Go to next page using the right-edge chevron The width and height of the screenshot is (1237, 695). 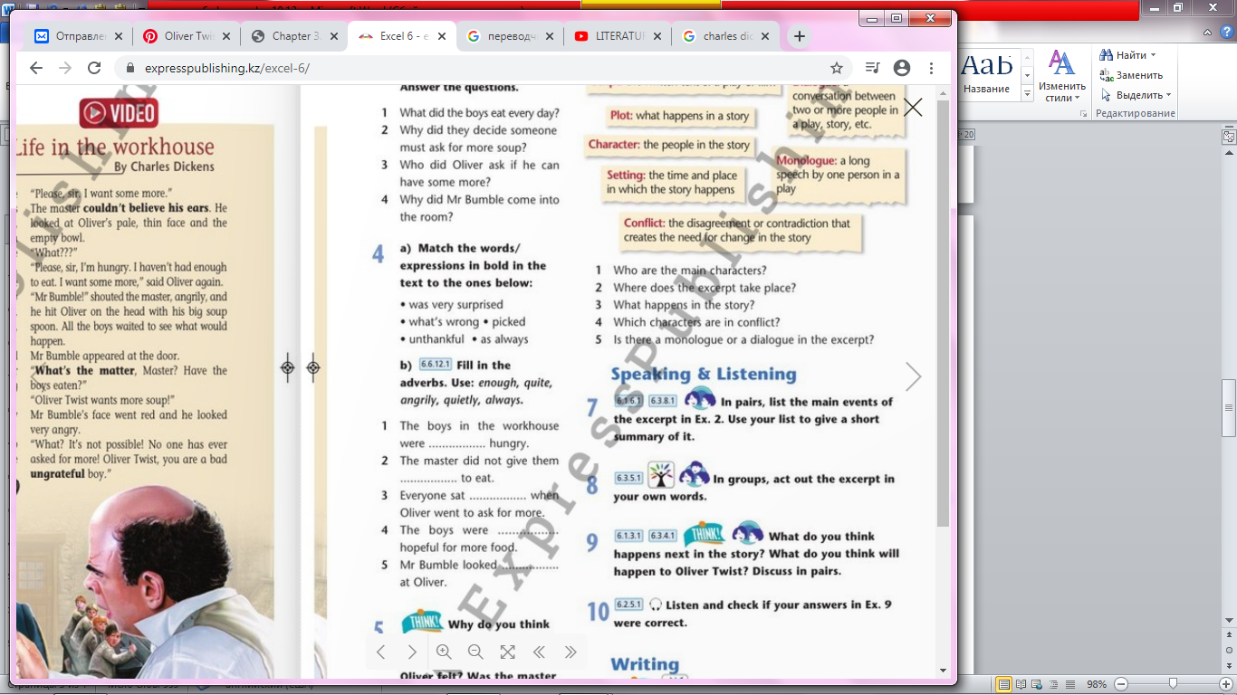pos(913,376)
